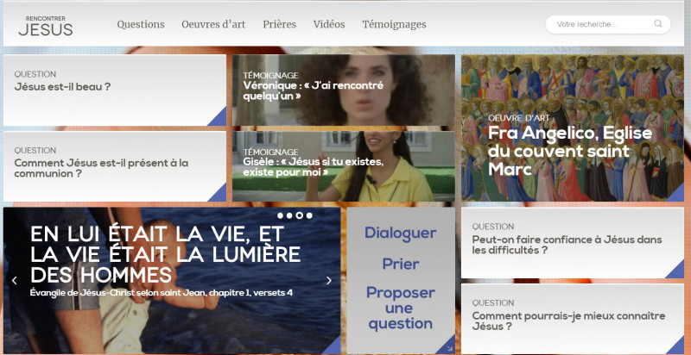Viewport: 691px width, 355px height.
Task: Select the first carousel dot indicator
Action: point(280,215)
